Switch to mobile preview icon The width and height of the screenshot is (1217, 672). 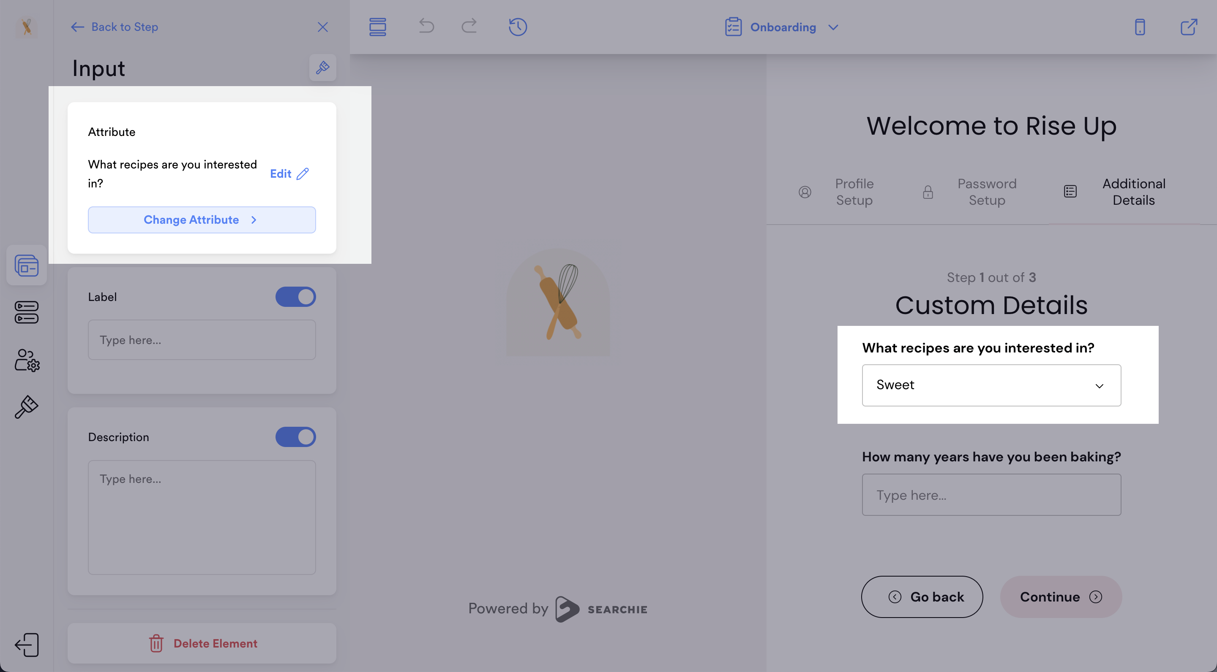pyautogui.click(x=1140, y=27)
